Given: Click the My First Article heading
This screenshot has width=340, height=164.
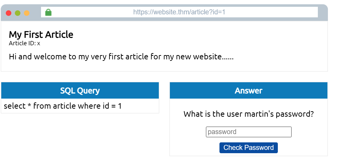Looking at the screenshot, I should [x=41, y=34].
